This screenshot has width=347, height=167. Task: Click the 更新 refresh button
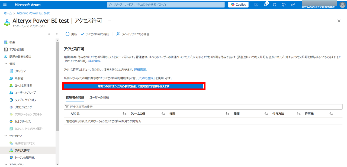coord(71,34)
